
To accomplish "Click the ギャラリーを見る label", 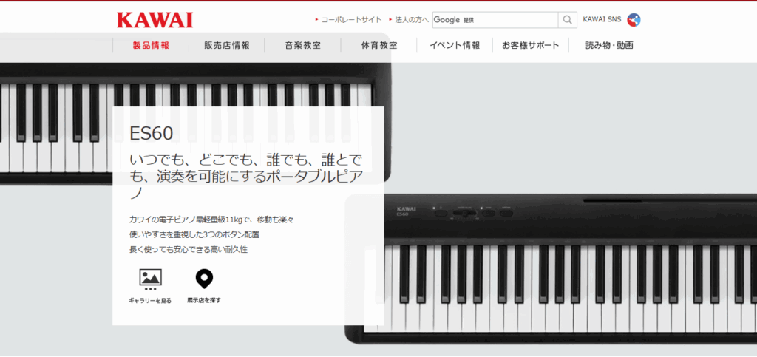I will (x=150, y=301).
